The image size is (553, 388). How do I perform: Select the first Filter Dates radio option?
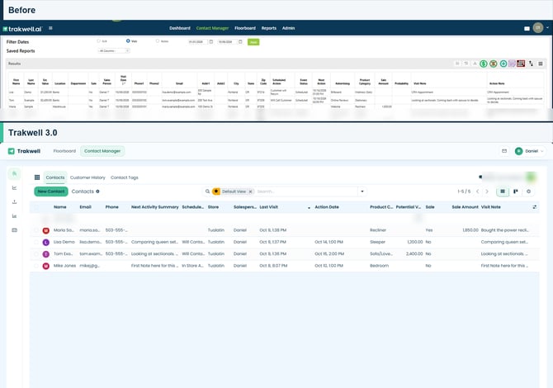tap(99, 41)
